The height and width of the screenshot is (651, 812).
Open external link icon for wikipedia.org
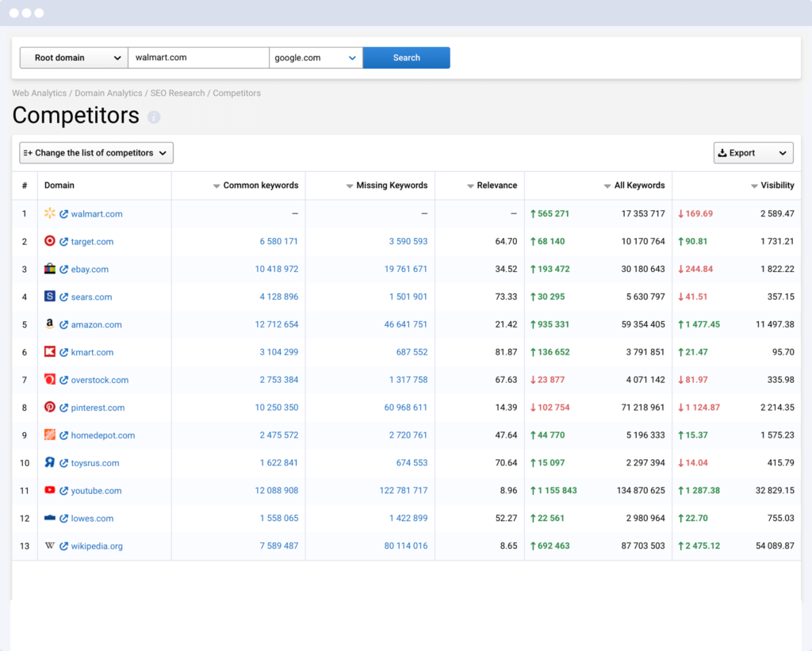(x=63, y=546)
